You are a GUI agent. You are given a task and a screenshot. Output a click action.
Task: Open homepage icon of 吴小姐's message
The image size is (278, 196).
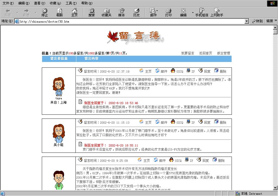pyautogui.click(x=141, y=122)
